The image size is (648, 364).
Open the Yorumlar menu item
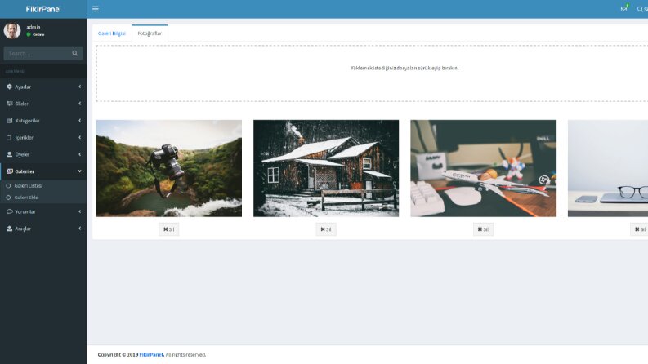[43, 211]
